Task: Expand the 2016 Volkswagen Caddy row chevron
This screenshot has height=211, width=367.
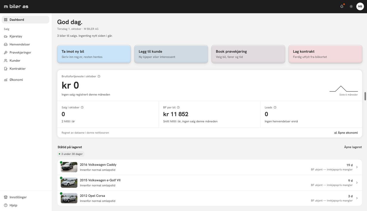Action: (x=357, y=167)
